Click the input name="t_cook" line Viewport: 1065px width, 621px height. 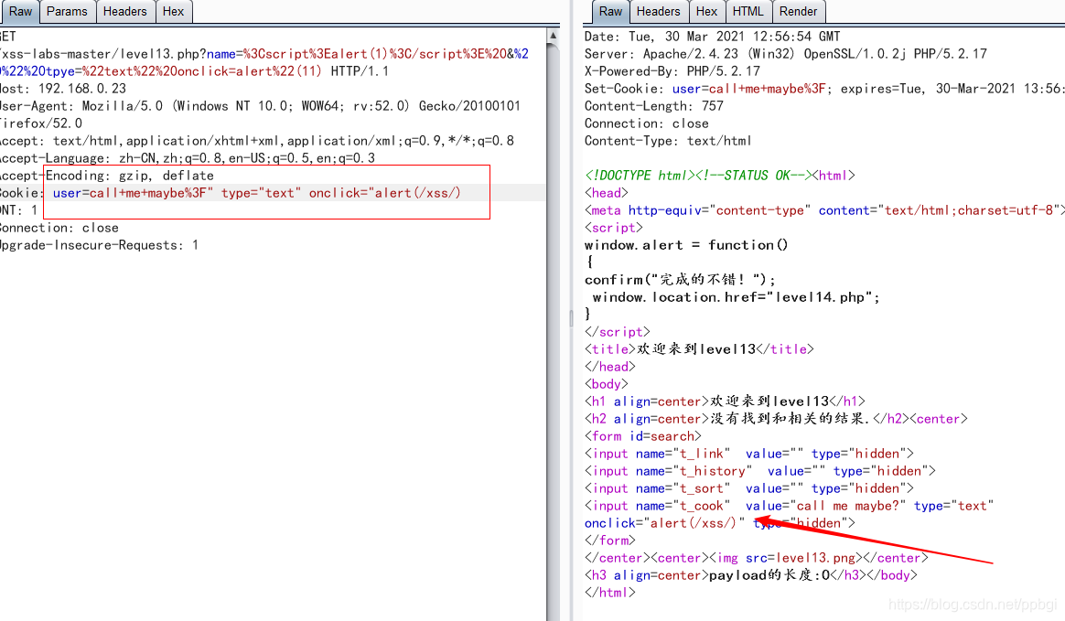pos(790,507)
